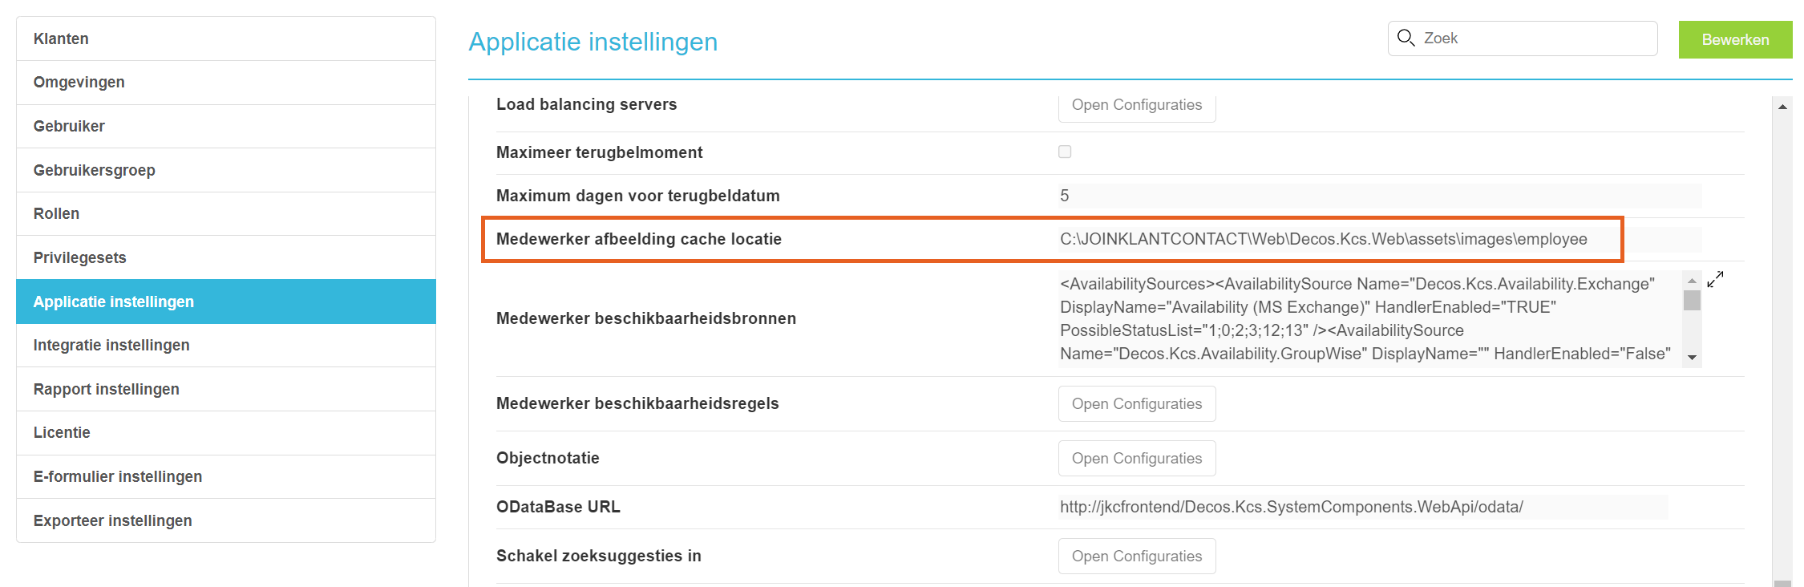Open Configuraties for Objectnotatie
The width and height of the screenshot is (1804, 587).
pos(1137,458)
